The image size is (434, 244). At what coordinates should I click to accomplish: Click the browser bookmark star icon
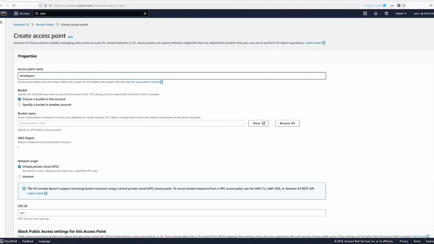[x=404, y=5]
